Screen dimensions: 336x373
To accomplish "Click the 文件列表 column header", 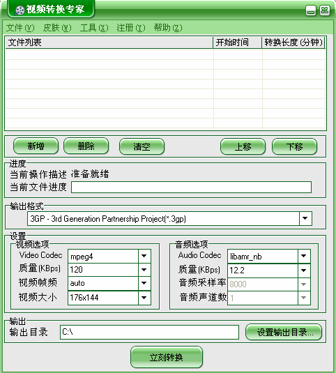I will [109, 43].
